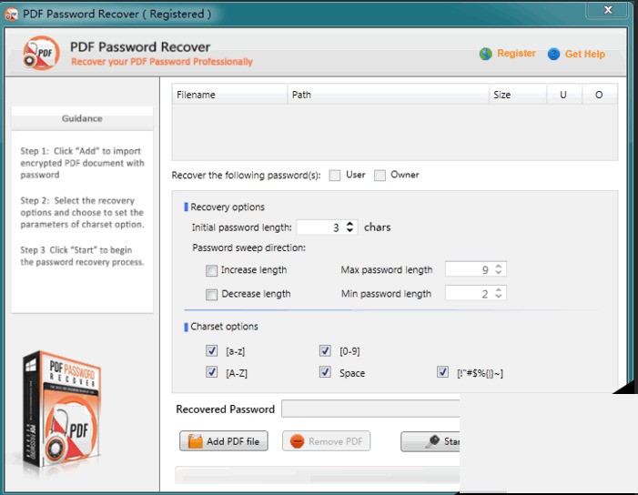Enable the User password checkbox
638x495 pixels.
coord(334,176)
